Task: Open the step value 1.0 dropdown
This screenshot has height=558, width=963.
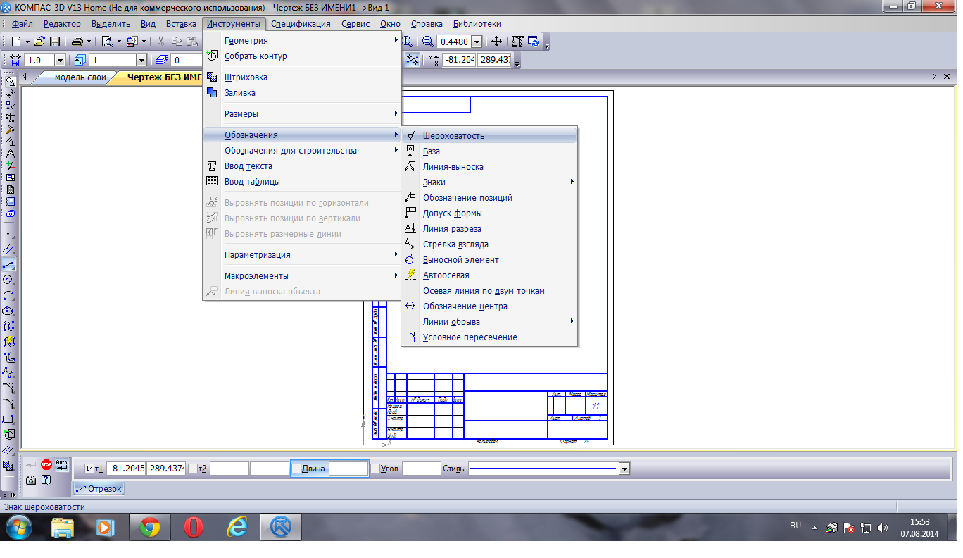Action: point(60,61)
